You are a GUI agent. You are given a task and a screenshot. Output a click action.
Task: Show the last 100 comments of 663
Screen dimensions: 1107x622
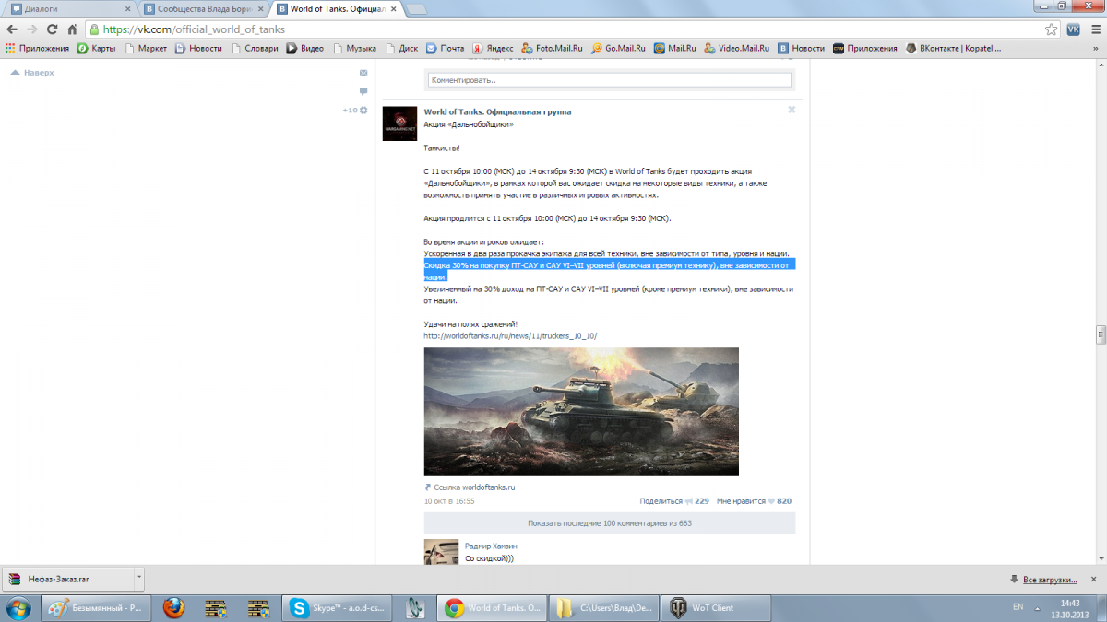click(609, 522)
